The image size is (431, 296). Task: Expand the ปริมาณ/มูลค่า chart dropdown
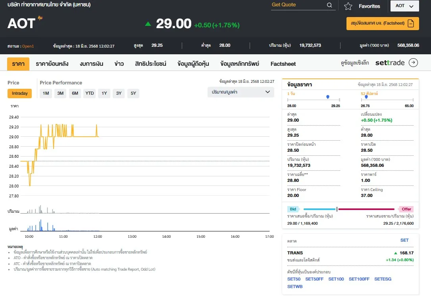coord(241,92)
